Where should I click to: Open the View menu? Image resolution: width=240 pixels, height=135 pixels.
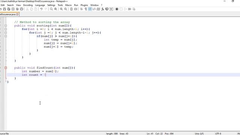click(18, 5)
